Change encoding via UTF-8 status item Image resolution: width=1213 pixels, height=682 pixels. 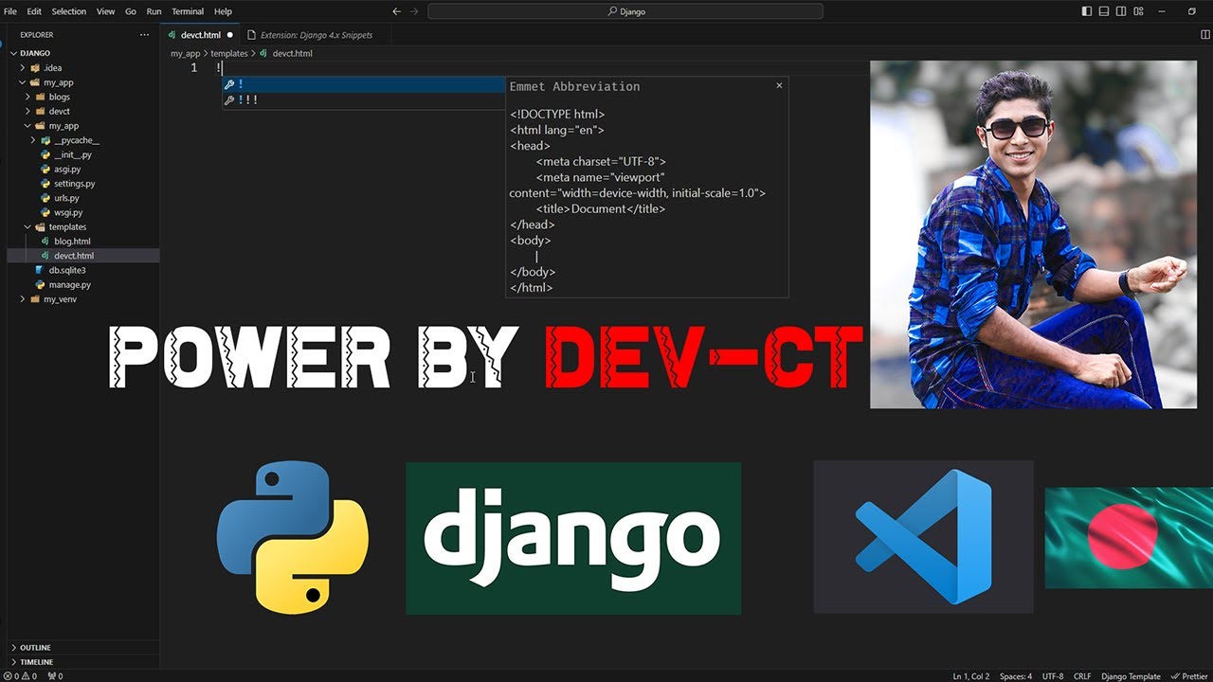pyautogui.click(x=1053, y=676)
